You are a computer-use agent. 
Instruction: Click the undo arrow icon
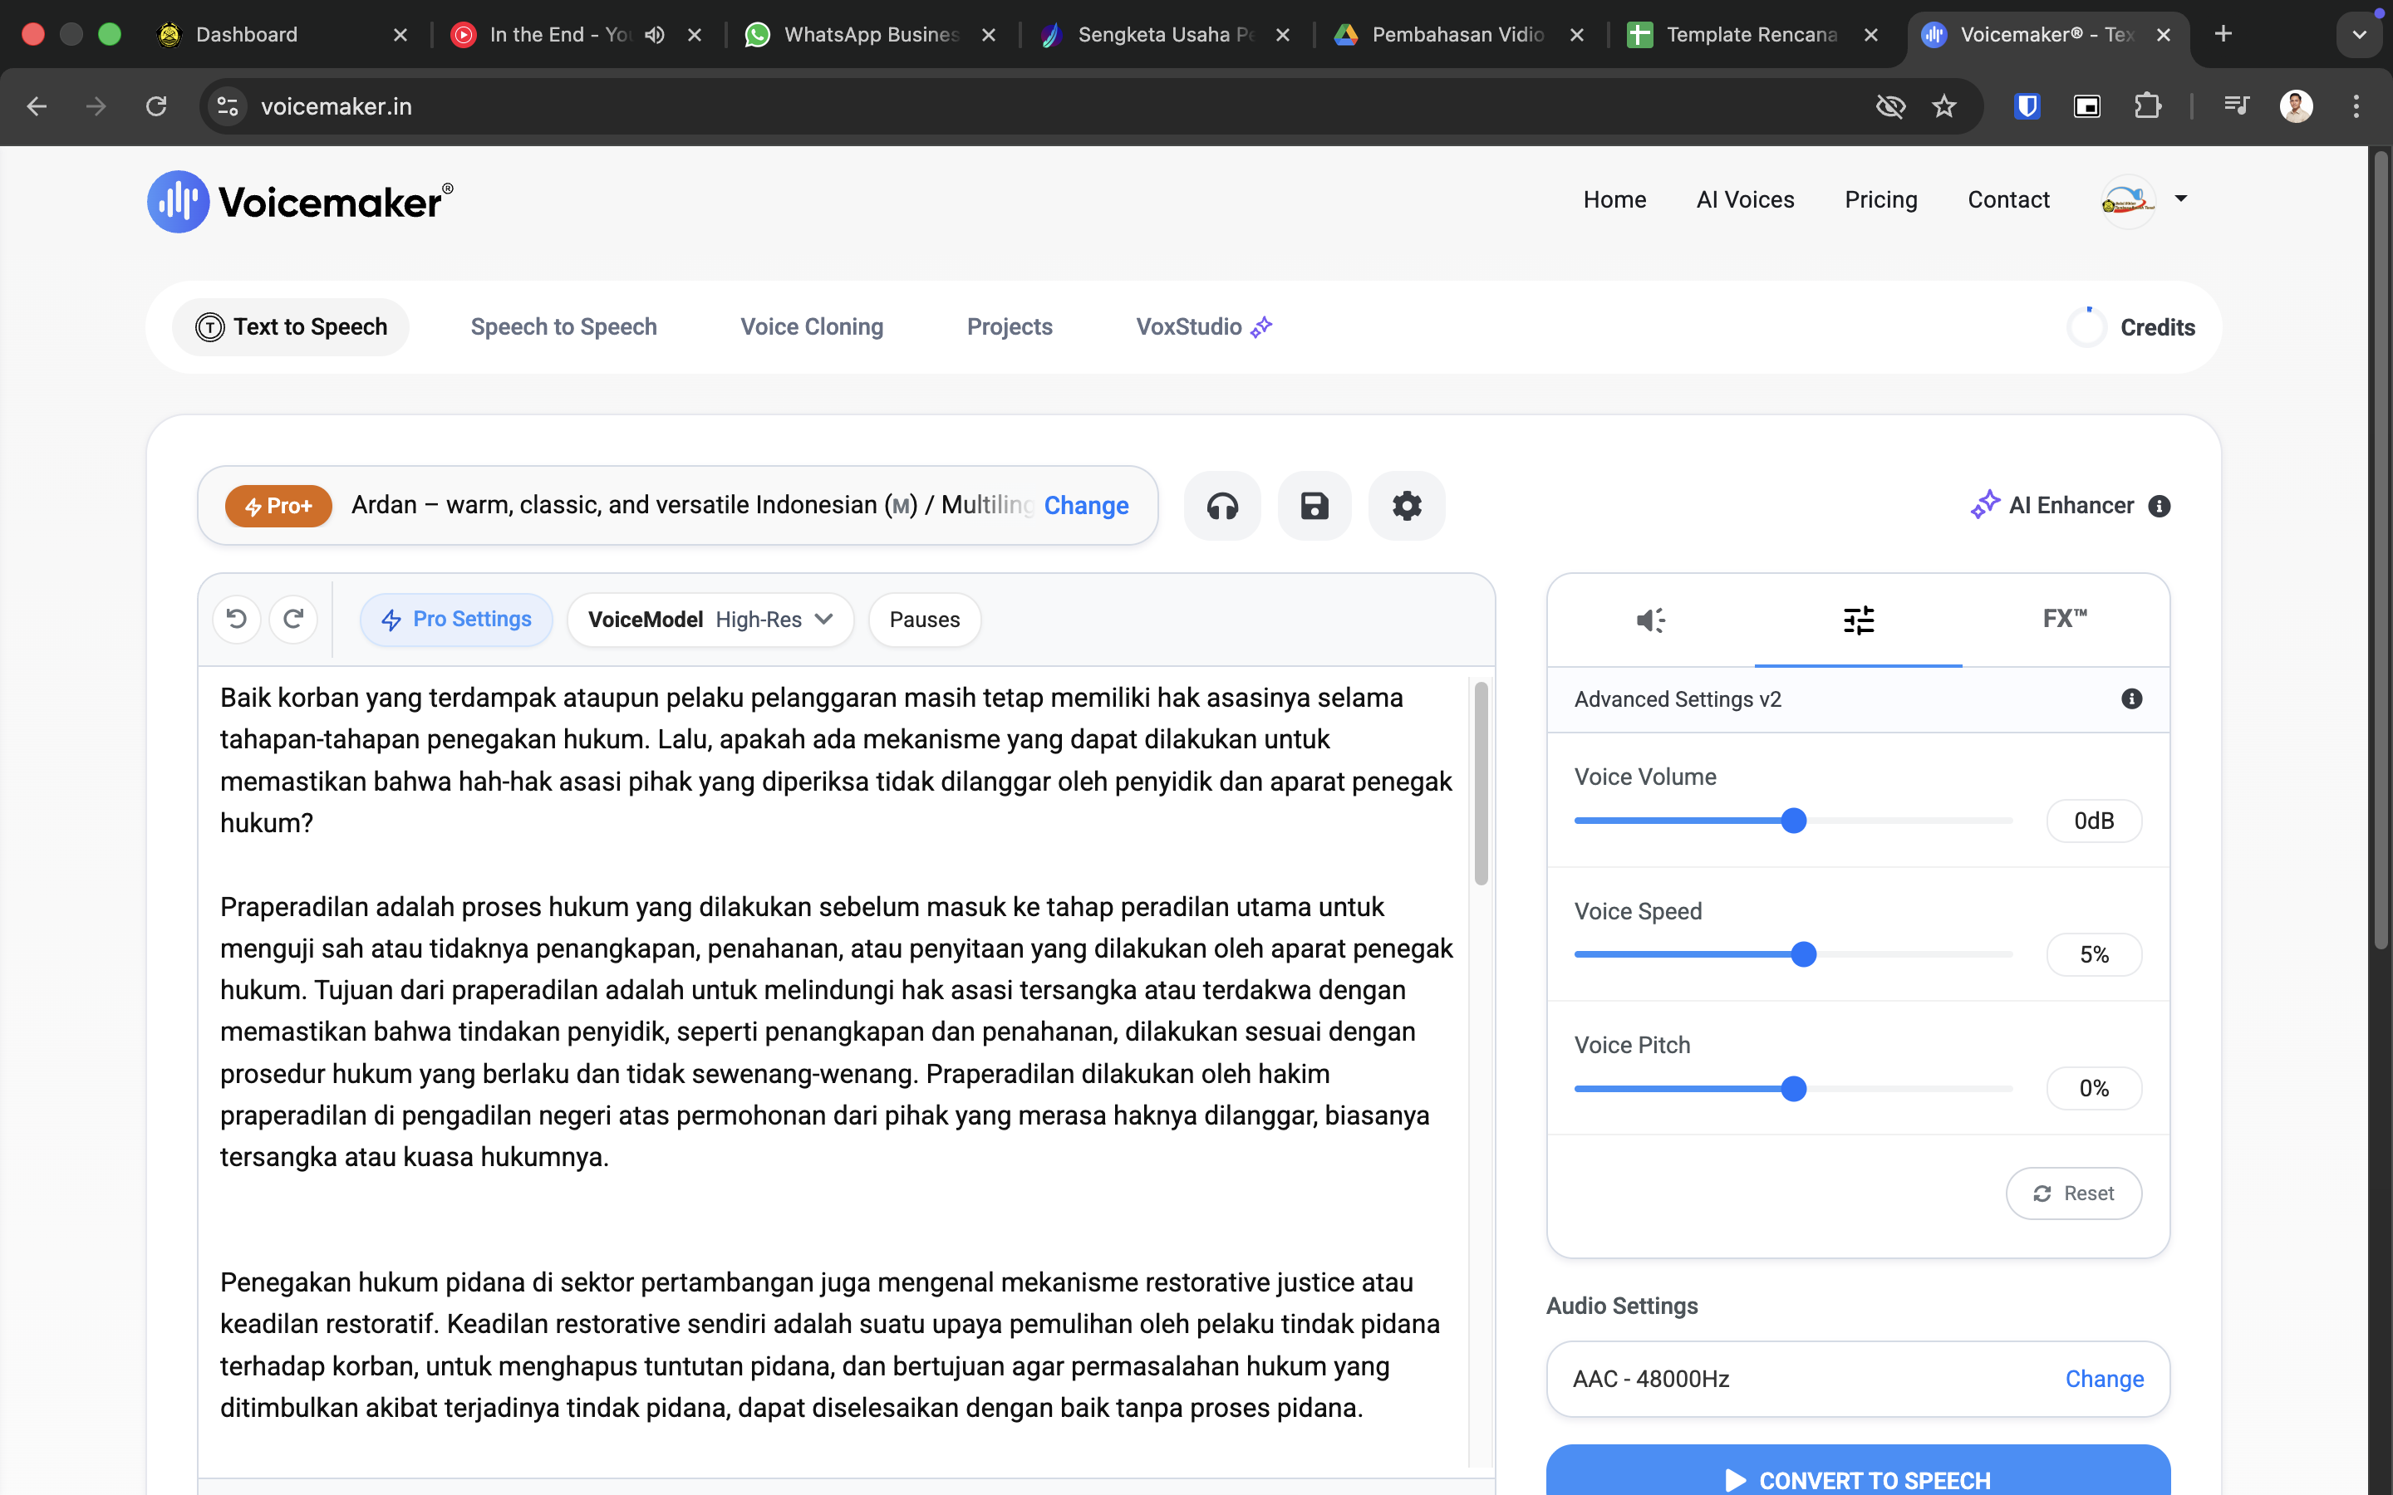[236, 619]
